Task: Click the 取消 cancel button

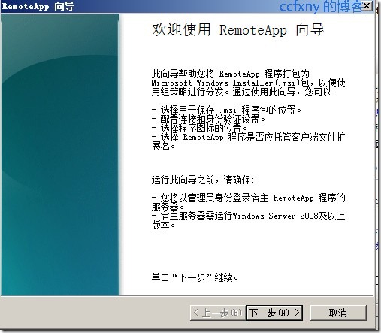Action: pyautogui.click(x=338, y=313)
